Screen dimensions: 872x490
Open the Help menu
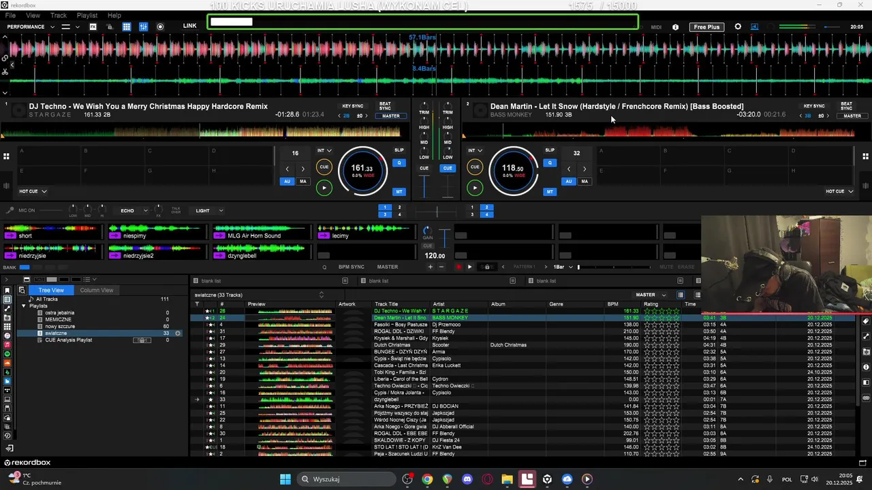(x=114, y=16)
